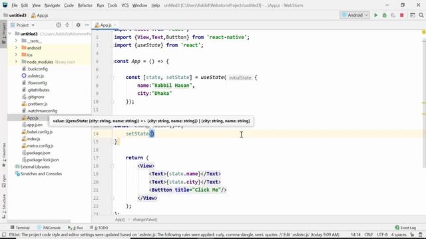
Task: Open the TODO tool window
Action: point(99,228)
